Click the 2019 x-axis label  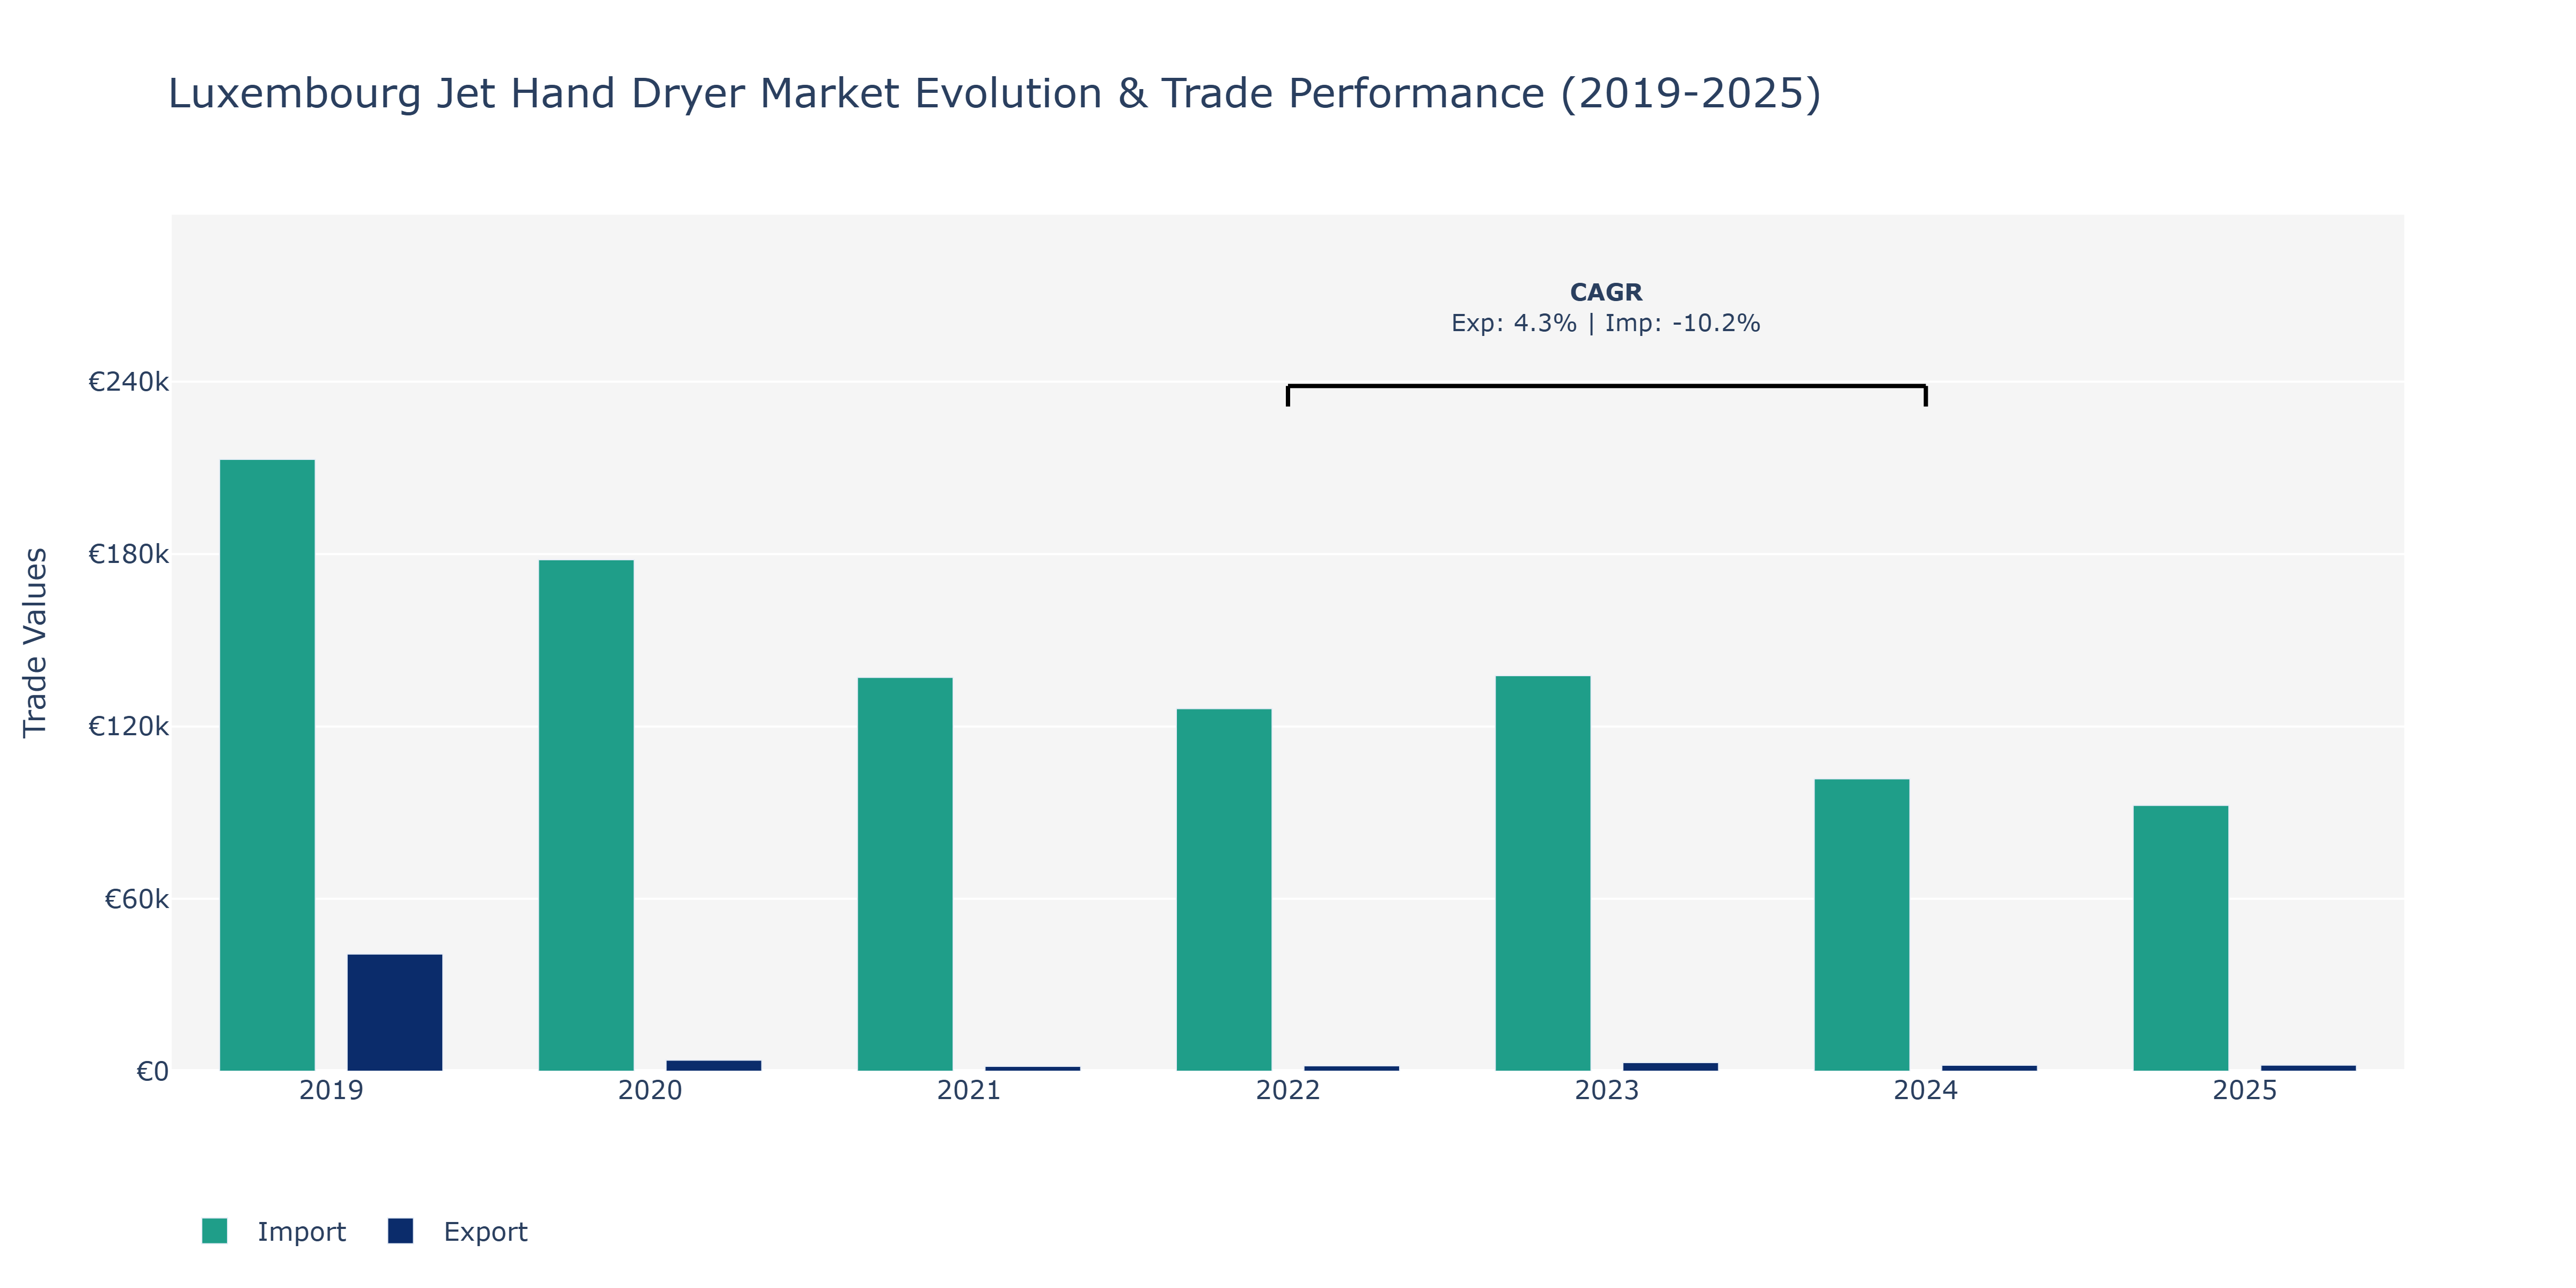pos(331,1090)
